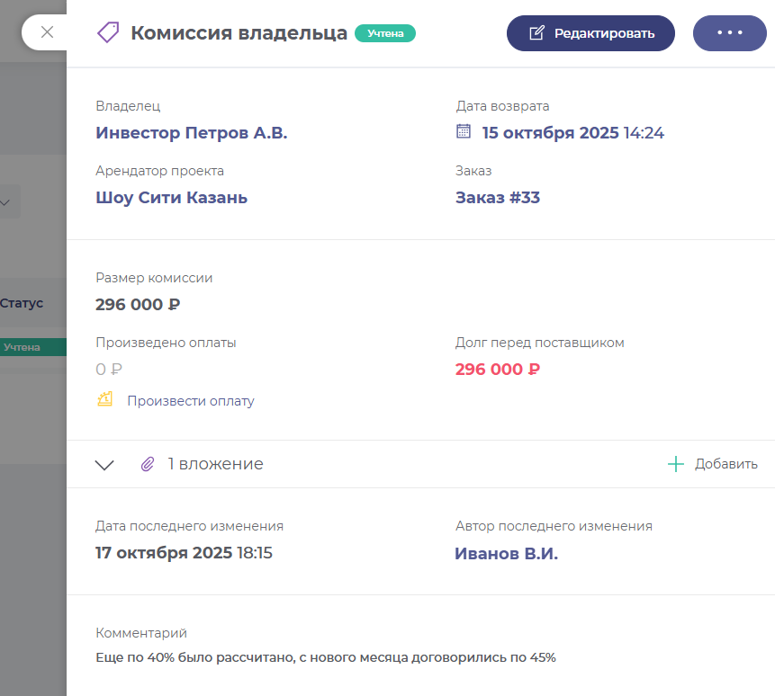This screenshot has height=696, width=775.
Task: Expand the attachments section chevron
Action: [x=104, y=465]
